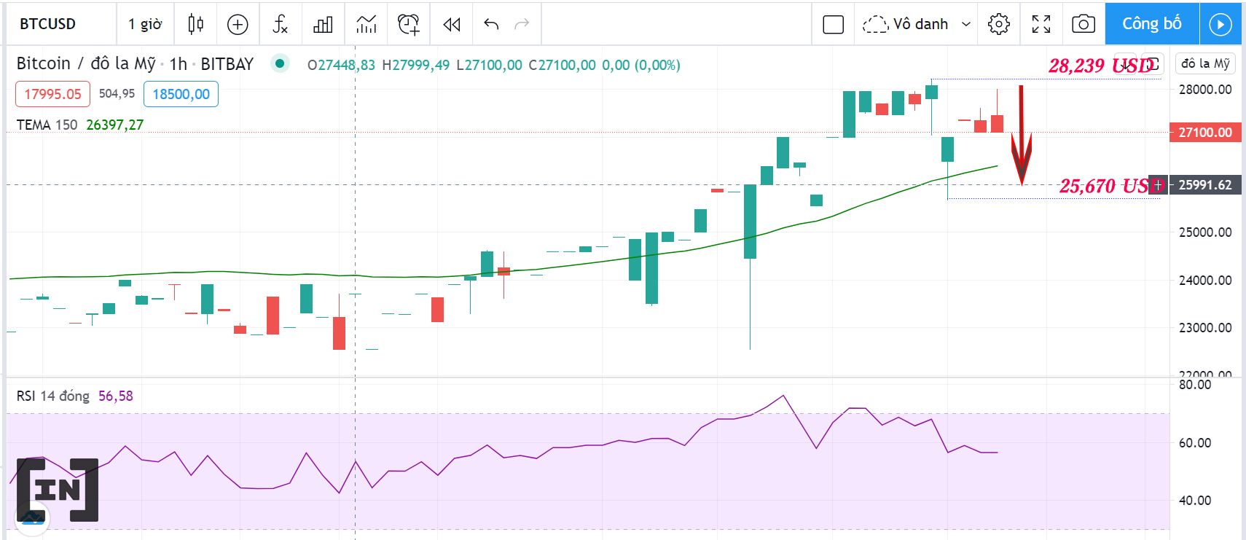Image resolution: width=1246 pixels, height=540 pixels.
Task: Click the alert clock icon
Action: coord(408,23)
